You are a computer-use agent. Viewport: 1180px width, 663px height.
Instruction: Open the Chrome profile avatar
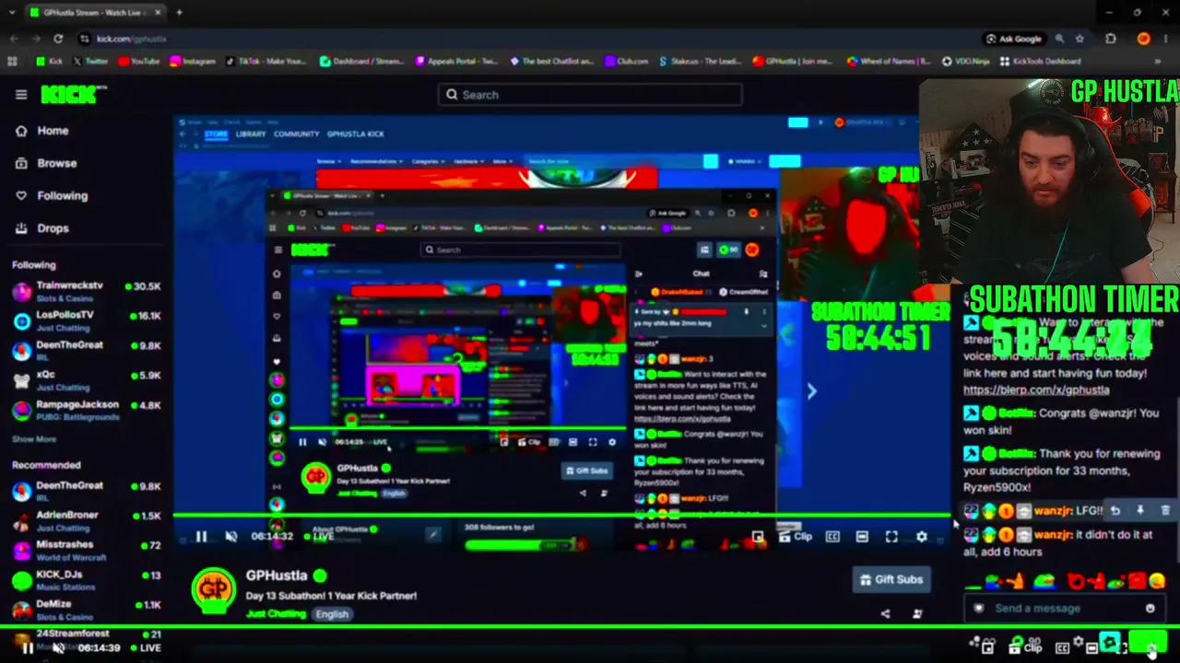click(1143, 39)
